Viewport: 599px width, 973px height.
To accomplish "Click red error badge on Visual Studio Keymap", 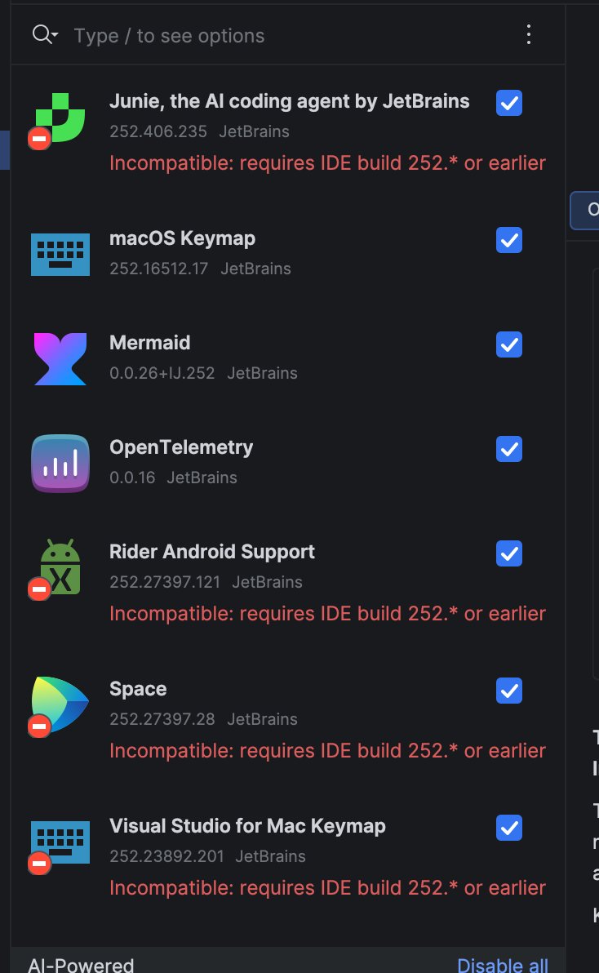I will click(x=39, y=863).
